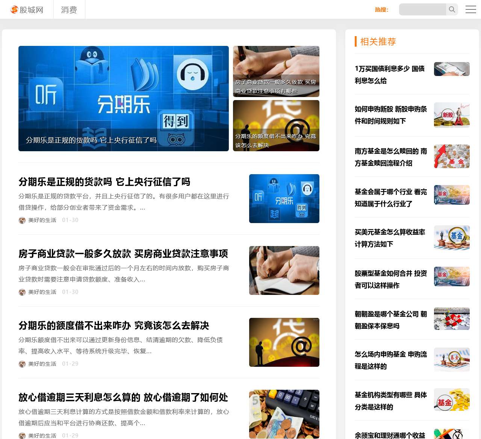Click author avatar on 放心借逾期三天 article
This screenshot has height=439, width=481.
22,436
